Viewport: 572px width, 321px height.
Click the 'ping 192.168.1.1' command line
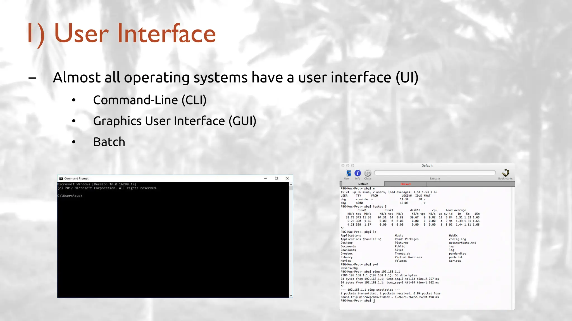click(x=370, y=272)
